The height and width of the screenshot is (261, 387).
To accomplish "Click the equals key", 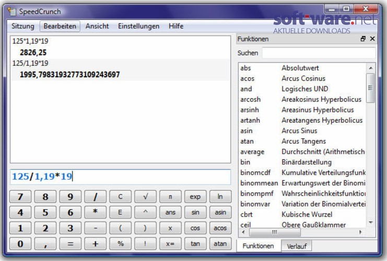I will tap(71, 244).
